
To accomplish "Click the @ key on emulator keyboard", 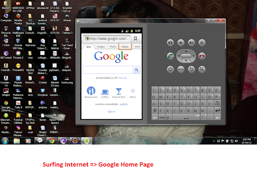I will pos(169,118).
